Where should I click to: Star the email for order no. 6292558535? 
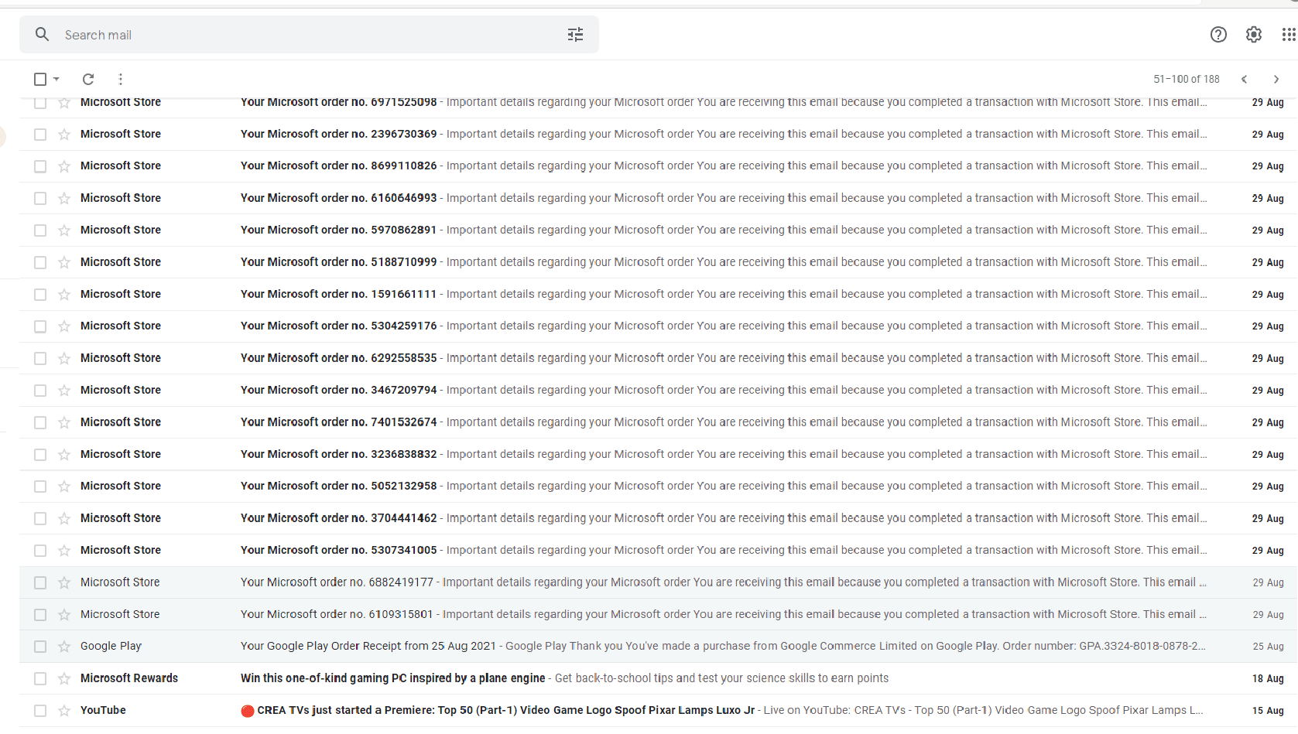[64, 359]
